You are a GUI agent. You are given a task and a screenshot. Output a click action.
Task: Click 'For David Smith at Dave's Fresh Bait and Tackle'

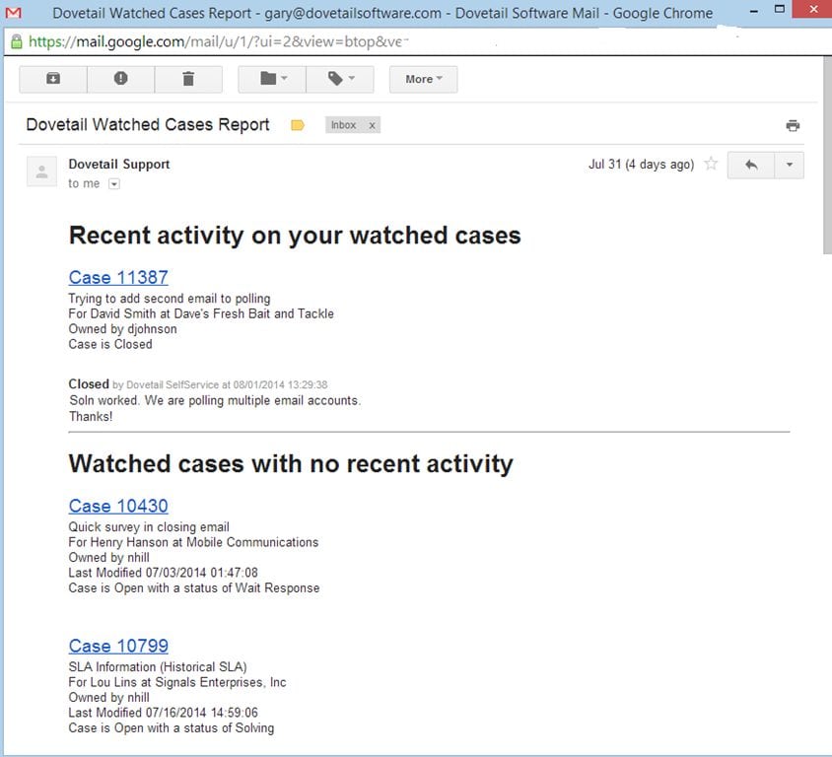201,314
